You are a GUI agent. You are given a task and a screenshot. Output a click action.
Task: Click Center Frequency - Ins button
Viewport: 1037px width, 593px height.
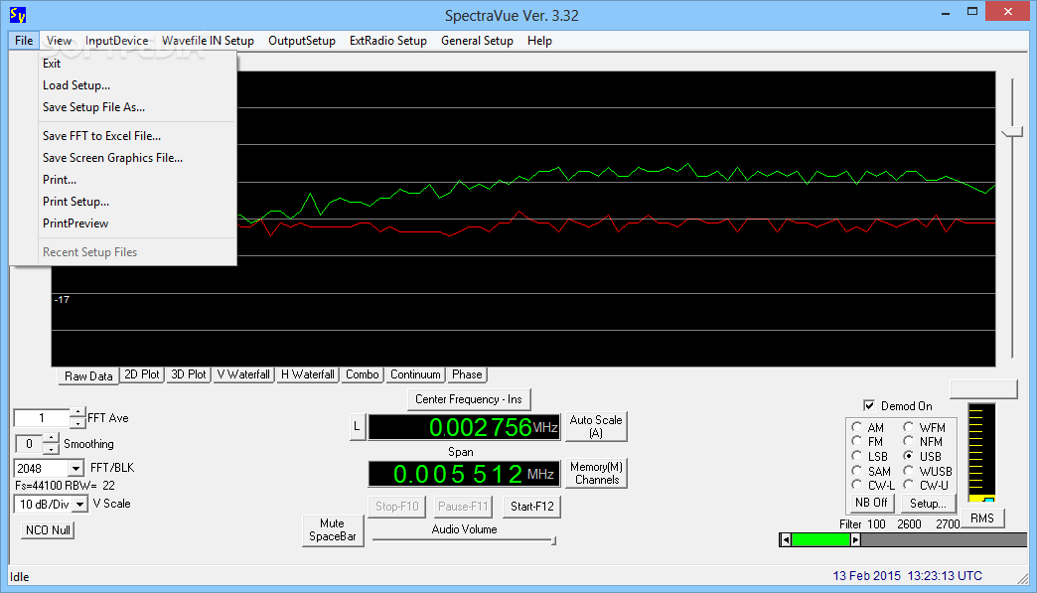point(469,399)
